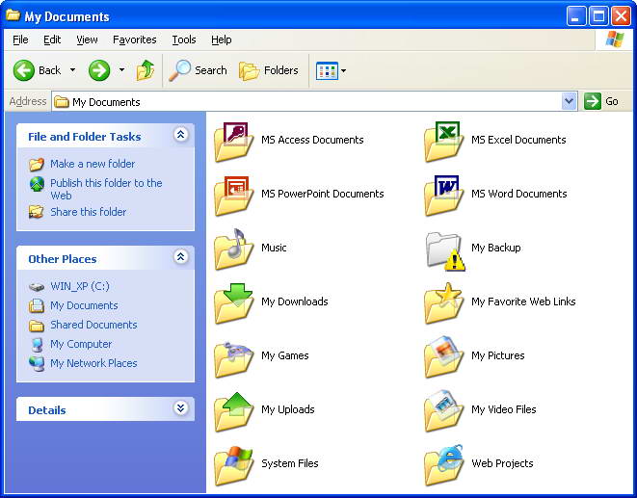Click the Publish to Web globe icon
Screen dimensions: 637x498
[x=37, y=184]
